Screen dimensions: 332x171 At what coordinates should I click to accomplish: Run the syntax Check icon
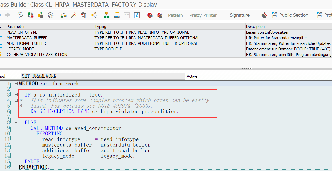coord(63,15)
